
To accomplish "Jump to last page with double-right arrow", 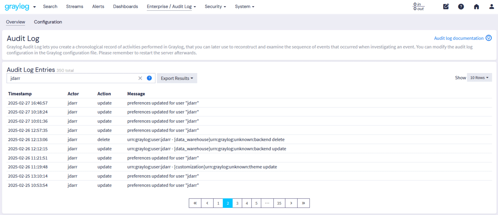I will [x=303, y=203].
